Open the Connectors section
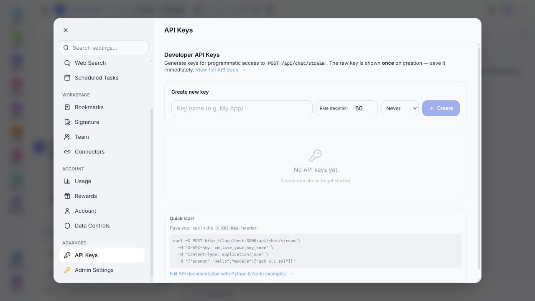Screen dimensions: 535x301 (102, 152)
